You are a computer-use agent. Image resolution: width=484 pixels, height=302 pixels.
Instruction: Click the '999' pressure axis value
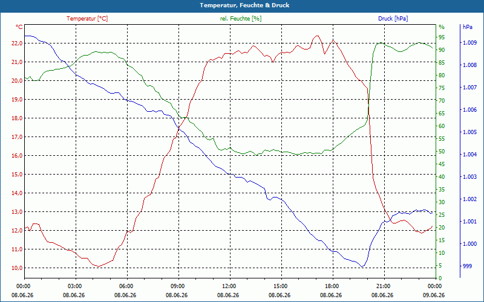[467, 266]
